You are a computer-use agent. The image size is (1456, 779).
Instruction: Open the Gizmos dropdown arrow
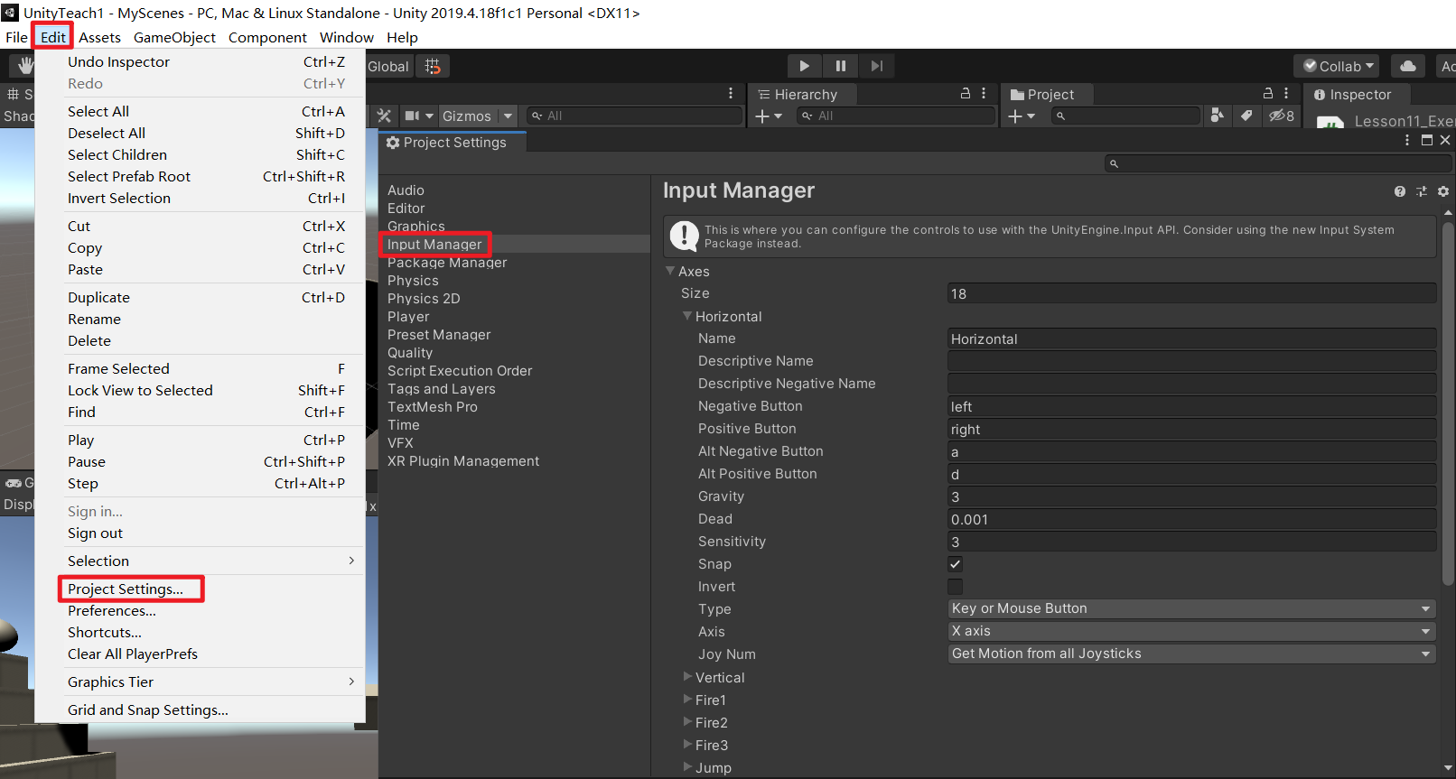click(x=508, y=116)
